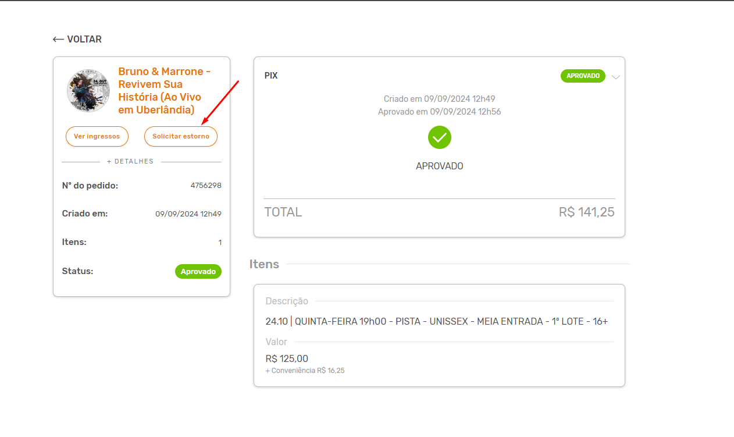The height and width of the screenshot is (437, 734).
Task: Click the Conveniência R$ 16,25 fee text
Action: (x=305, y=371)
